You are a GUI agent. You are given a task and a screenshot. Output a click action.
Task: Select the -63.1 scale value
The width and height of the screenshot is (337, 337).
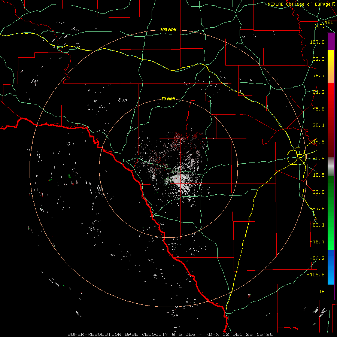[317, 225]
